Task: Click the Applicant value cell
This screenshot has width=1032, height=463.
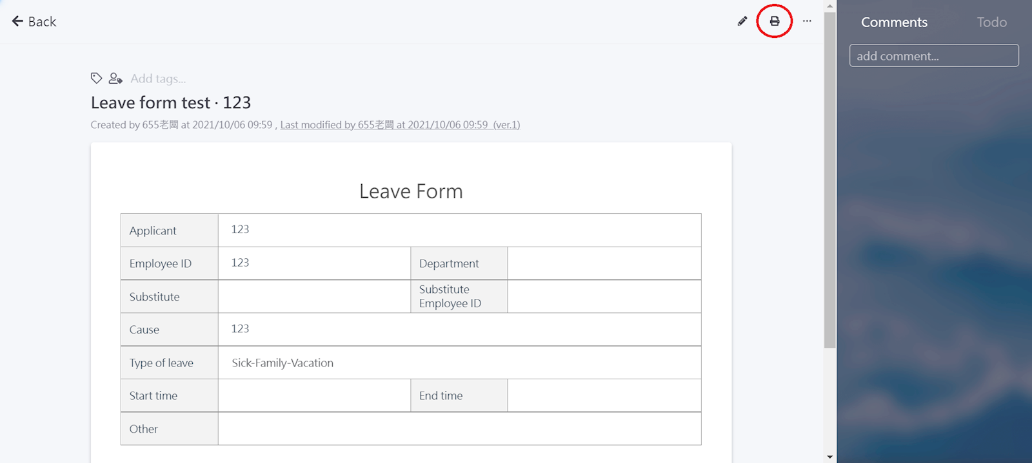Action: click(459, 230)
